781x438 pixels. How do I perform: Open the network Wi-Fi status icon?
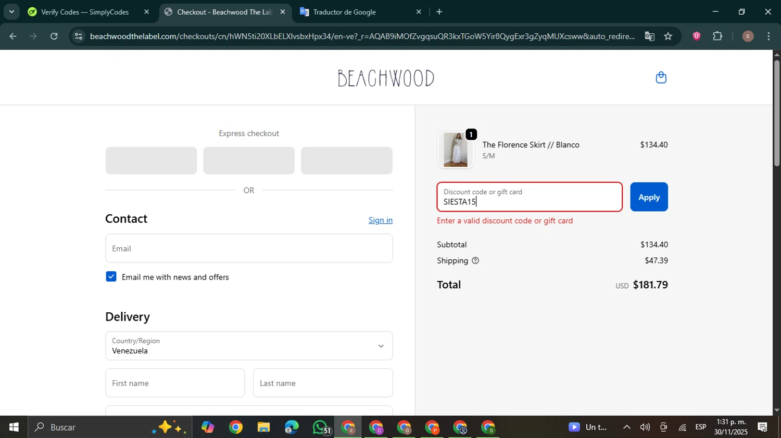pos(682,427)
